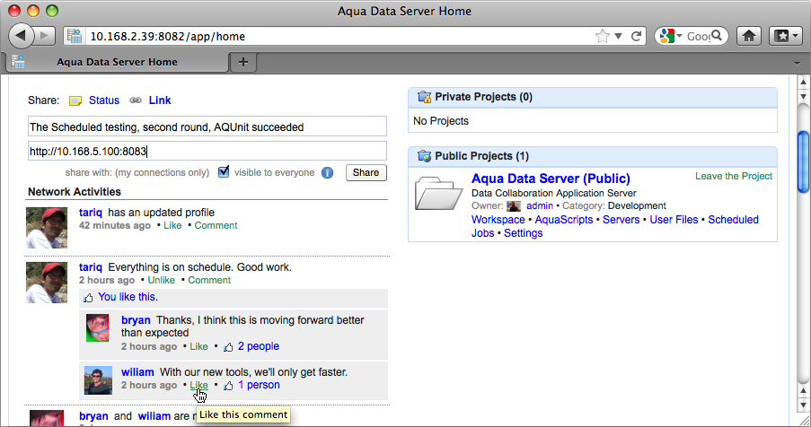
Task: Go to the browser home page
Action: [749, 37]
